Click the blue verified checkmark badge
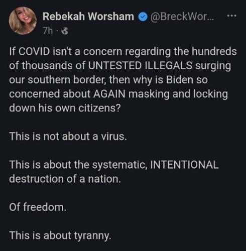Viewport: 246px width, 251px height. click(143, 17)
